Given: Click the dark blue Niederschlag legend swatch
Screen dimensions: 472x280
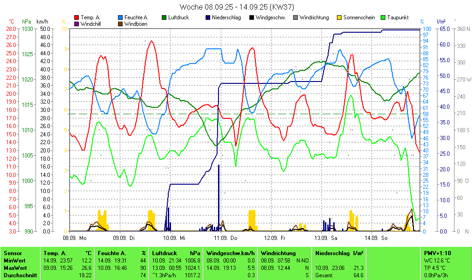Looking at the screenshot, I should 208,17.
